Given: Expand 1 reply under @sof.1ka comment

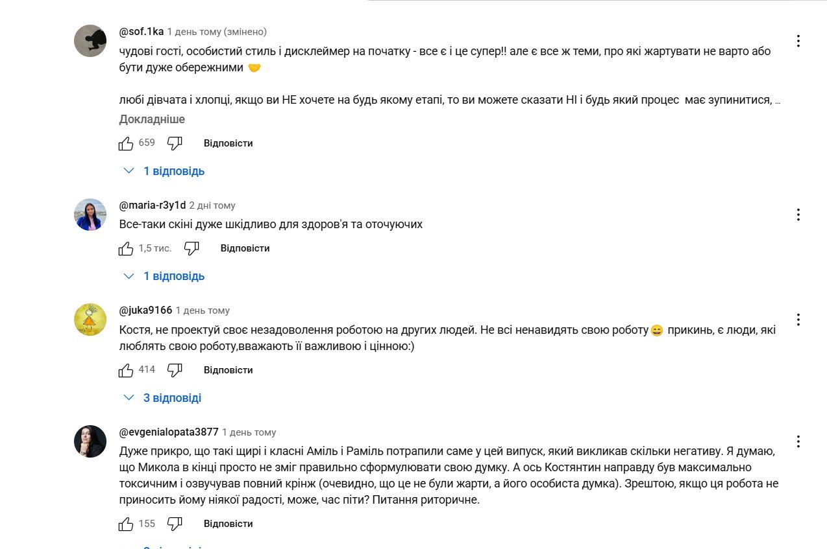Looking at the screenshot, I should coord(165,171).
